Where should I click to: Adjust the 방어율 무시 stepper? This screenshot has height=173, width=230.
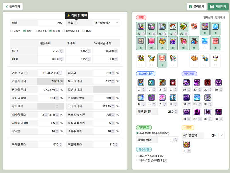click(x=57, y=90)
